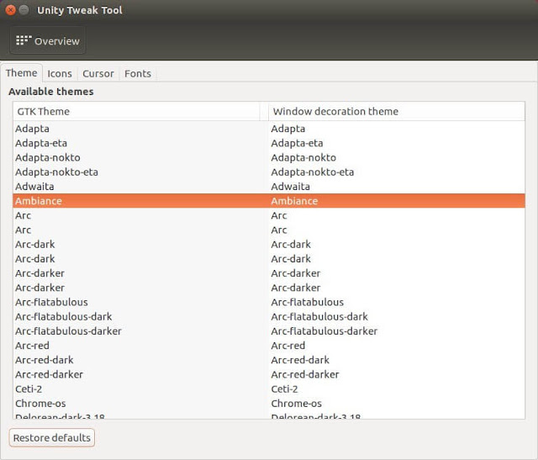The width and height of the screenshot is (538, 460).
Task: Choose Arc-red-dark in the GTK Theme column
Action: (45, 360)
